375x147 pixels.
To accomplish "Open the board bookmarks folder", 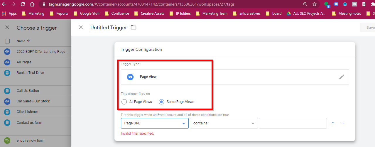I will pyautogui.click(x=273, y=13).
